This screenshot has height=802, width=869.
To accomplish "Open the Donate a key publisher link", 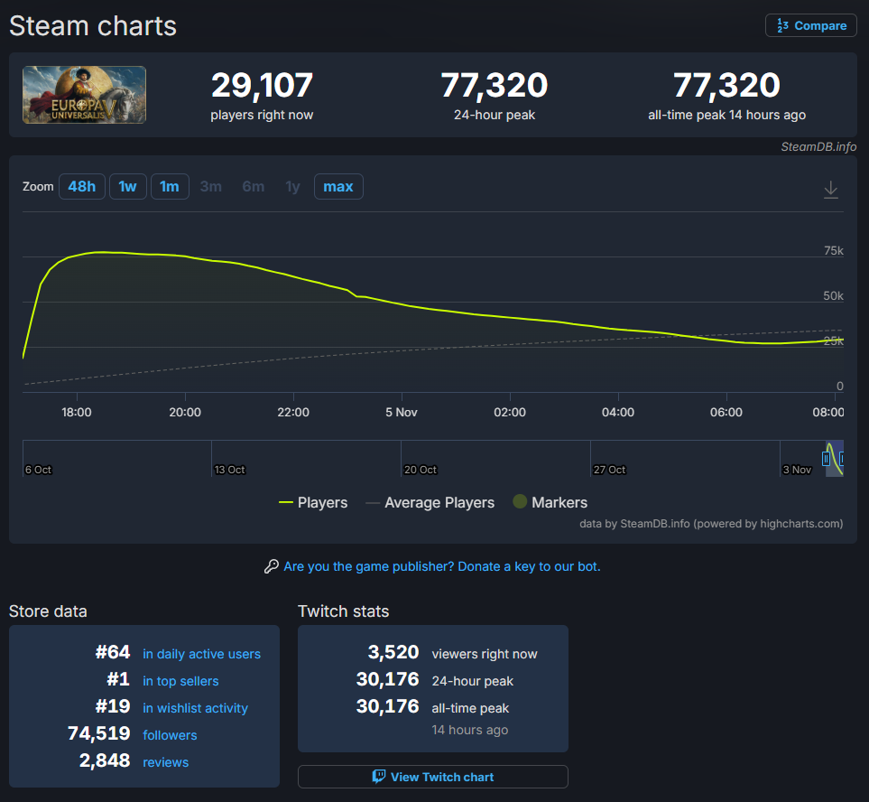I will [x=441, y=566].
